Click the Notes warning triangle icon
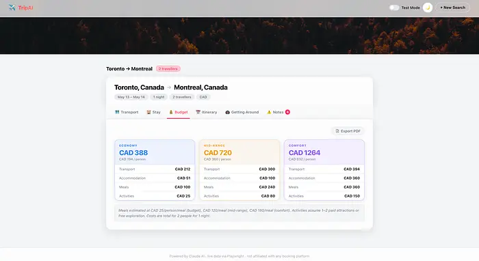Image resolution: width=479 pixels, height=261 pixels. (269, 112)
